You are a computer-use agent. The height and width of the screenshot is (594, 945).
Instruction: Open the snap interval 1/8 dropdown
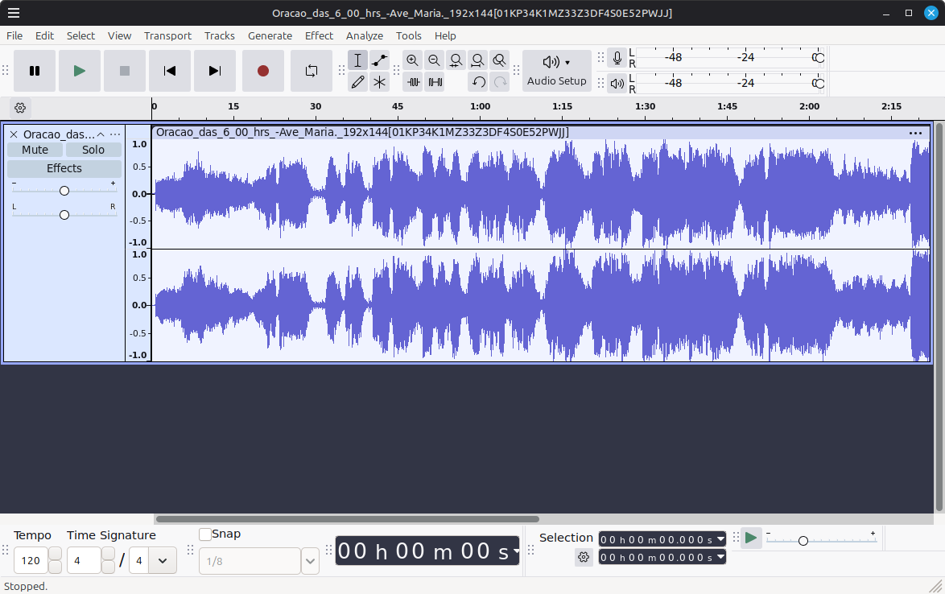[x=310, y=560]
